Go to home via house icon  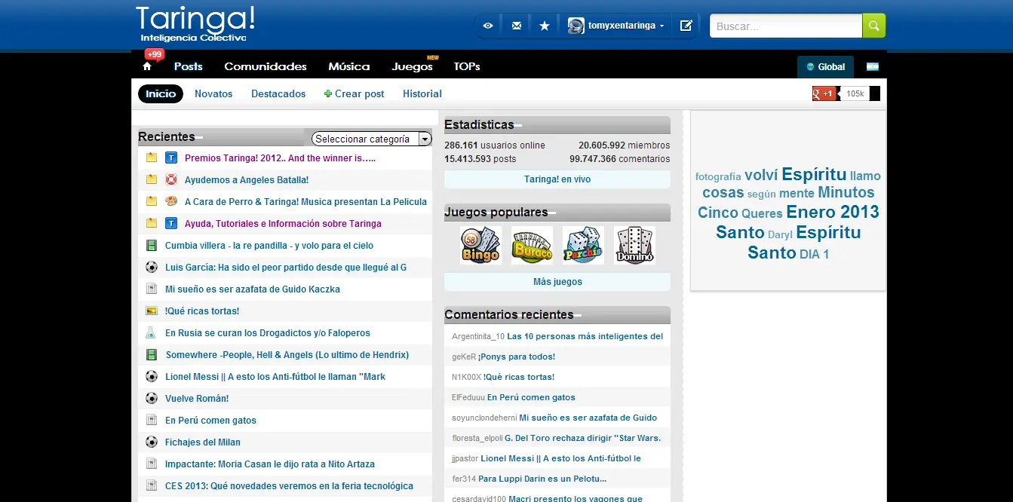click(147, 66)
